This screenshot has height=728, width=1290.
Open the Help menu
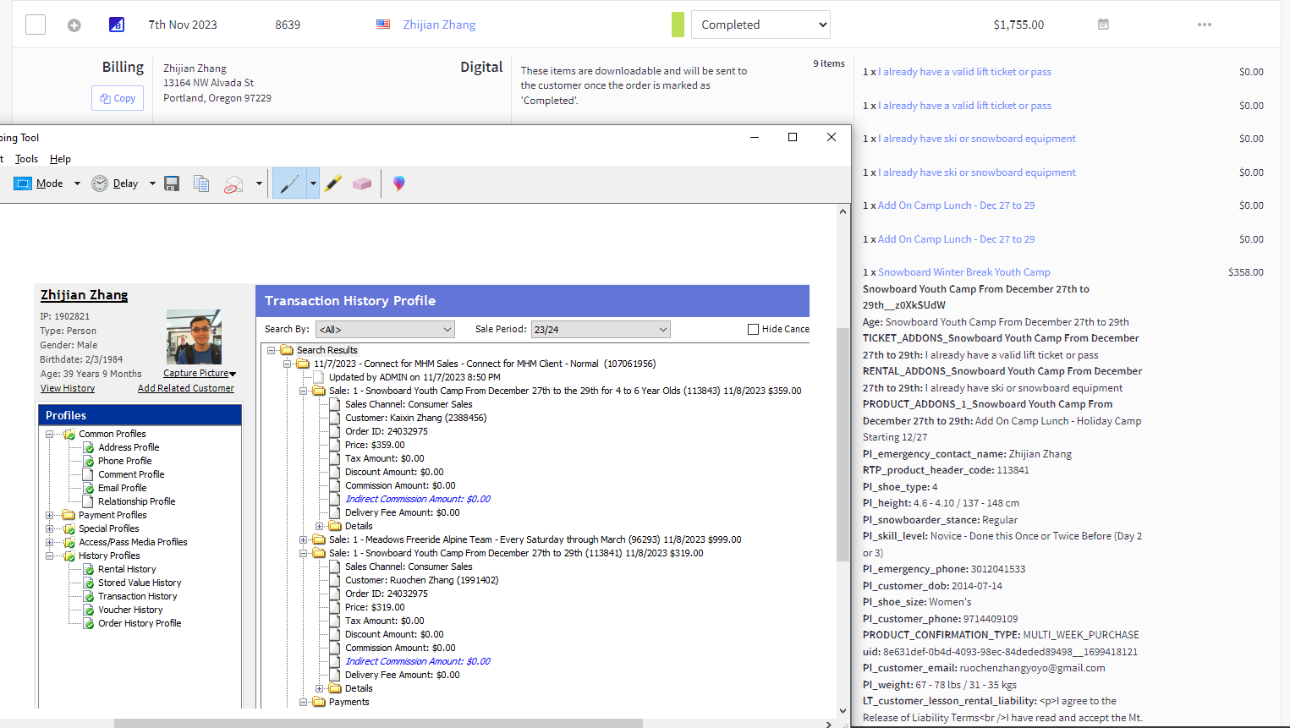(x=60, y=159)
